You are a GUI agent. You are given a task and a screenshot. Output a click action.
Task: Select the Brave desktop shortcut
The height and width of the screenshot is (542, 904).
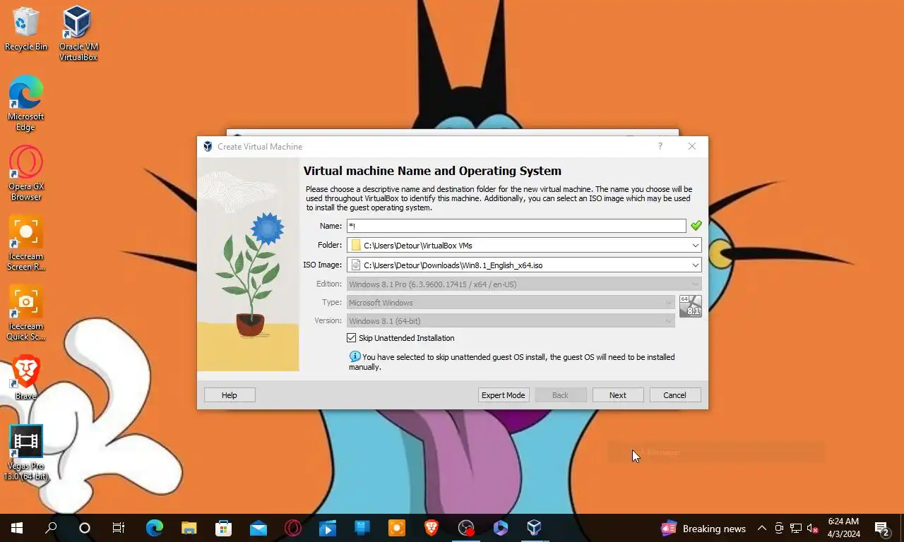pos(25,377)
